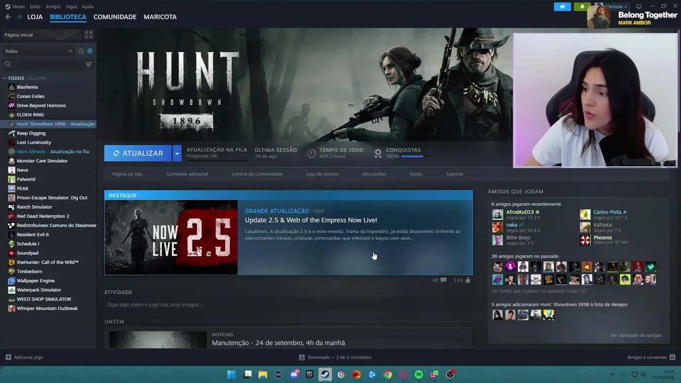
Task: Click 'Ver atividade de amigos' link
Action: [x=636, y=335]
